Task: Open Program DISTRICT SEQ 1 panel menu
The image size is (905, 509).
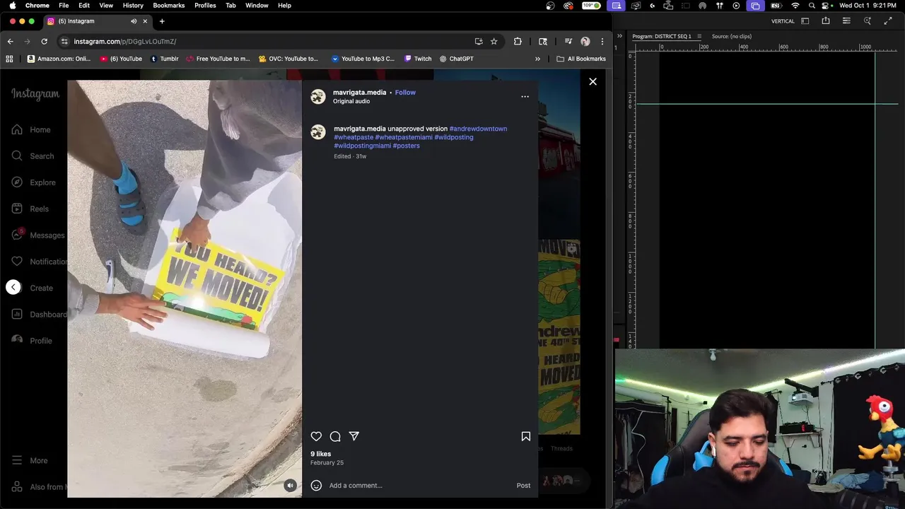Action: 699,36
